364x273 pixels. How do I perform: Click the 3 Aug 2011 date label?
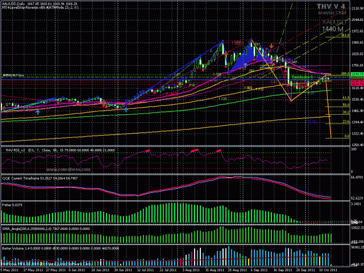click(191, 270)
